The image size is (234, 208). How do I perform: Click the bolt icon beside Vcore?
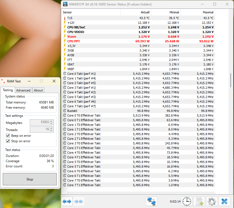(x=65, y=36)
